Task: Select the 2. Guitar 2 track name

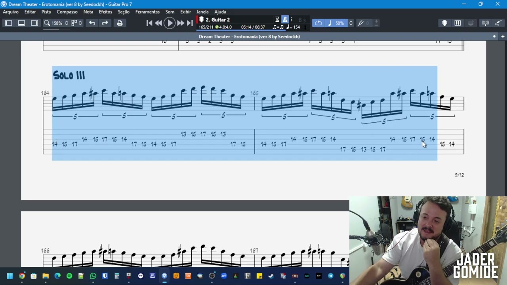Action: tap(217, 19)
